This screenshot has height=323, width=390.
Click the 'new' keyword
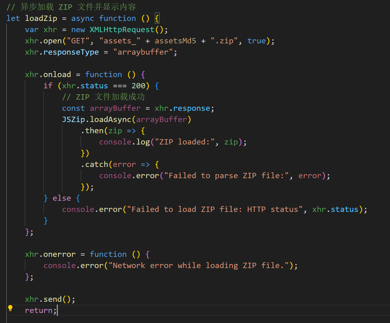[78, 30]
